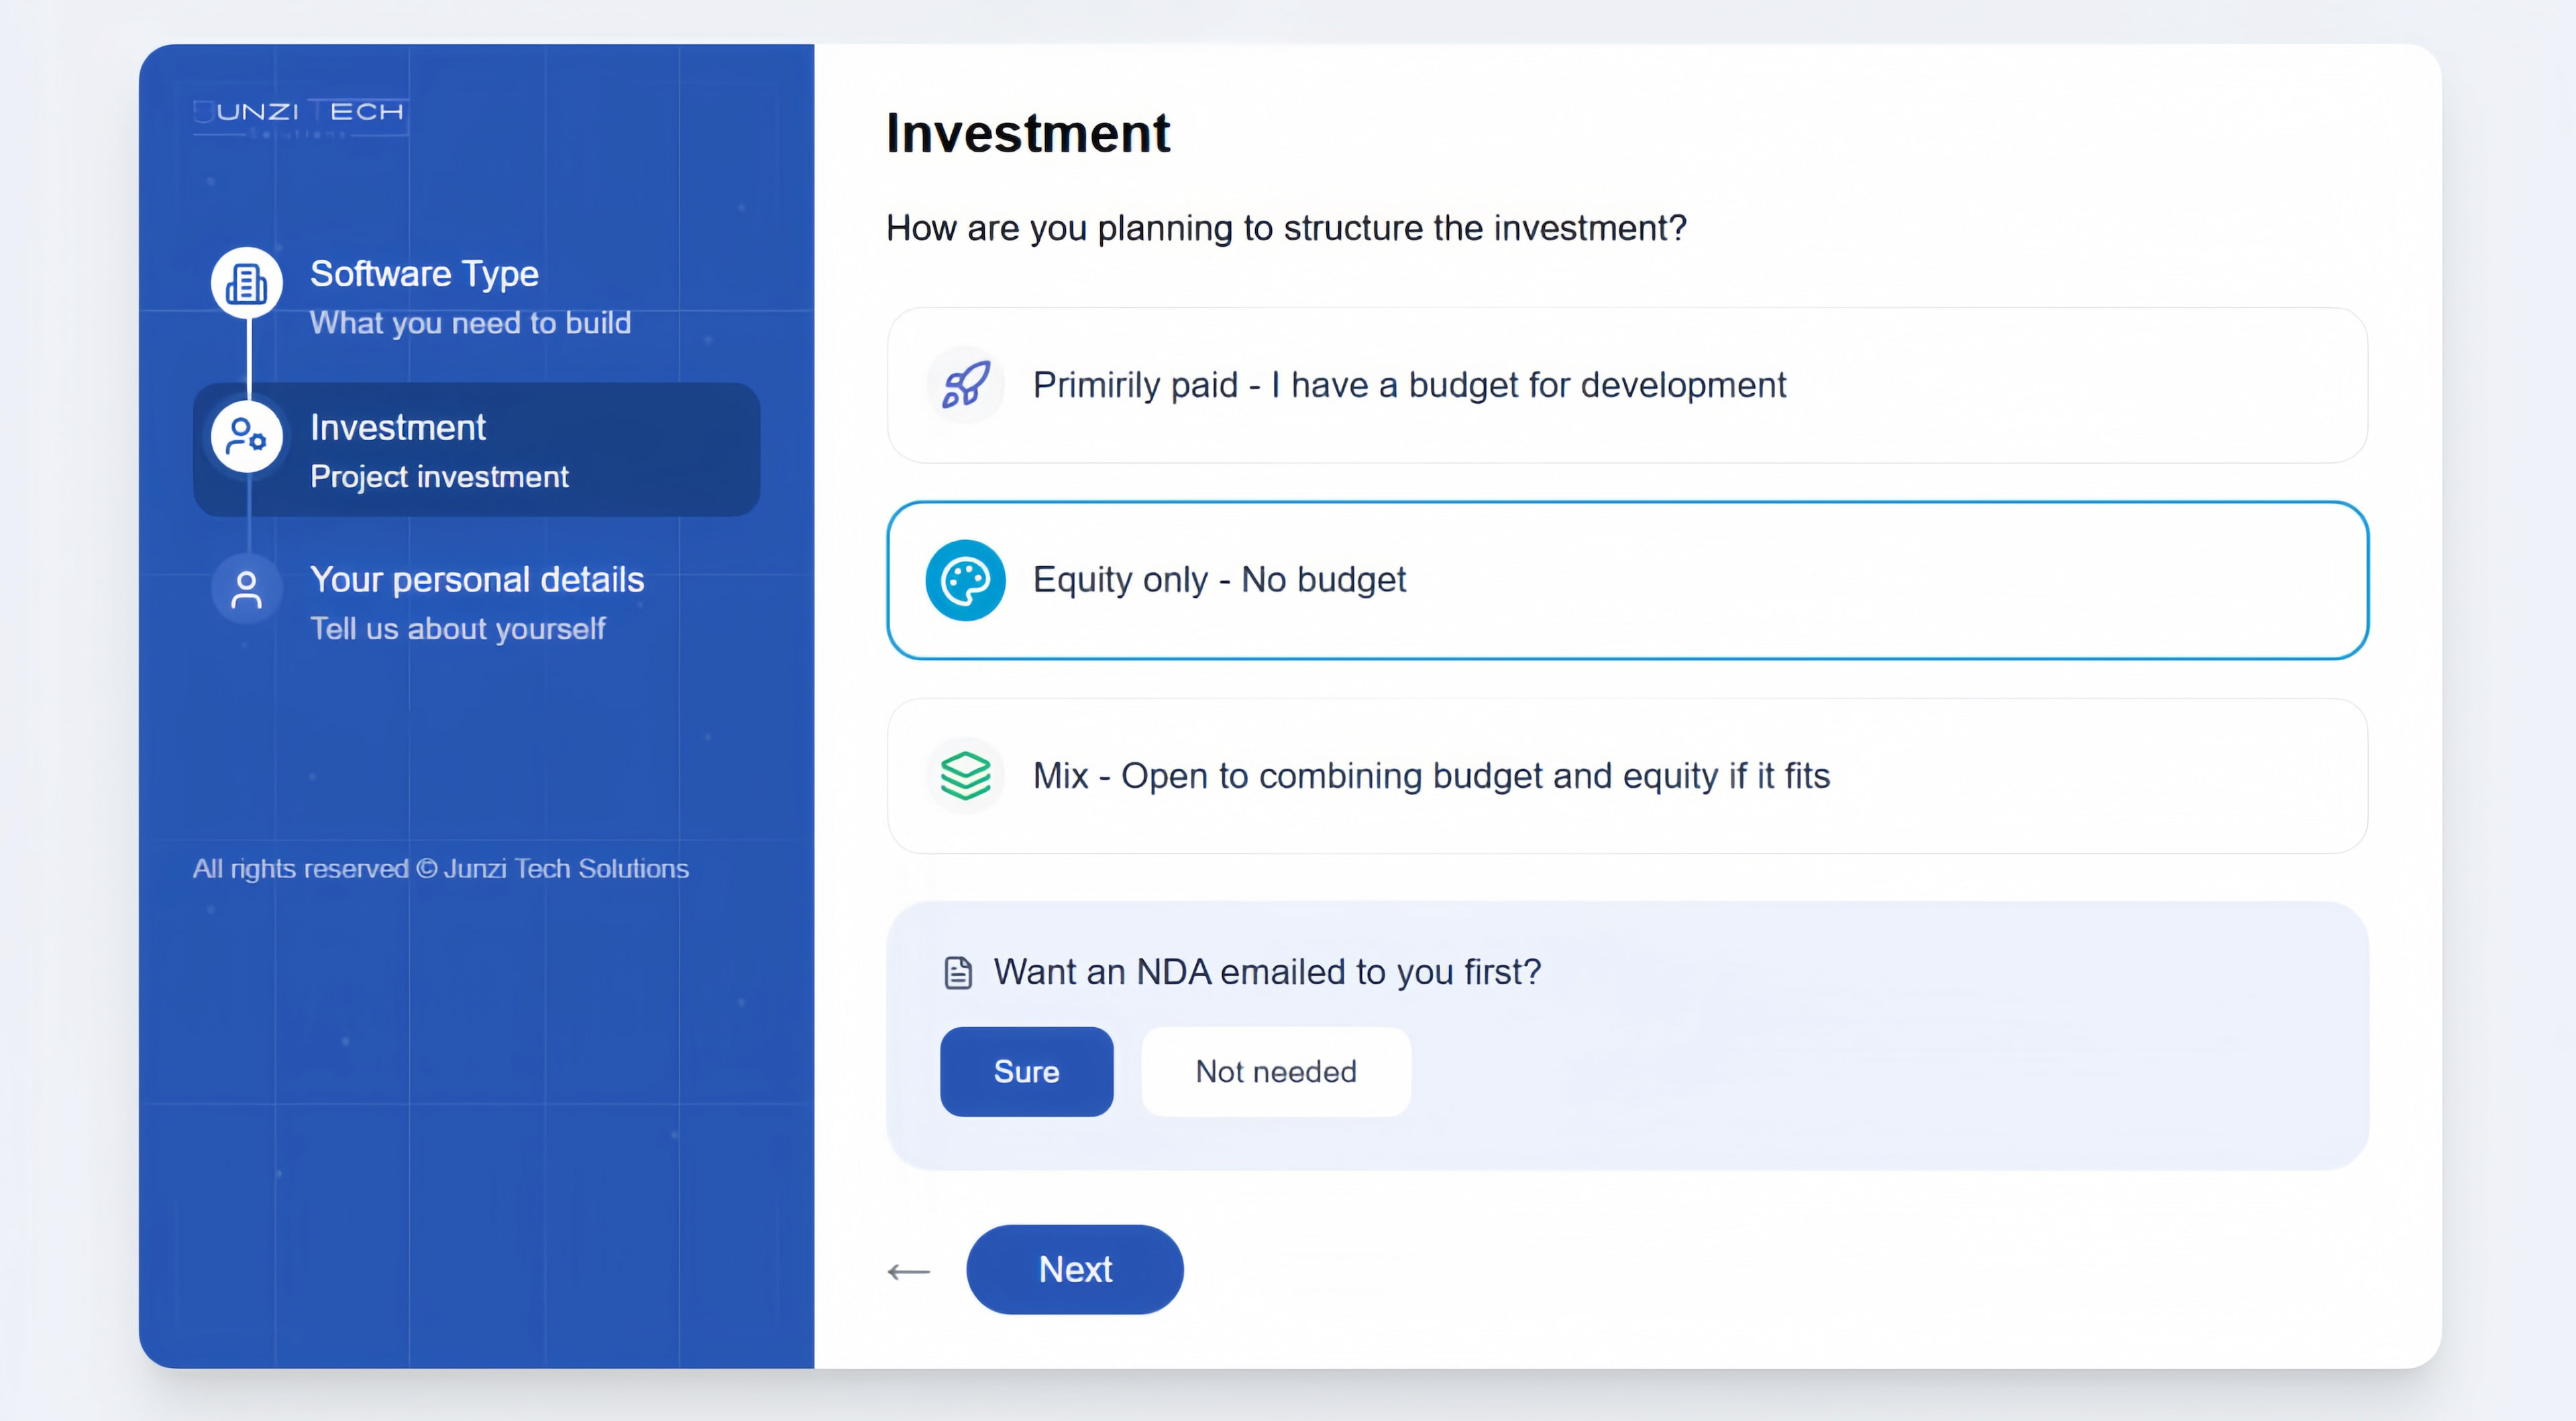Viewport: 2576px width, 1421px height.
Task: Click the Investment page heading
Action: coord(1027,133)
